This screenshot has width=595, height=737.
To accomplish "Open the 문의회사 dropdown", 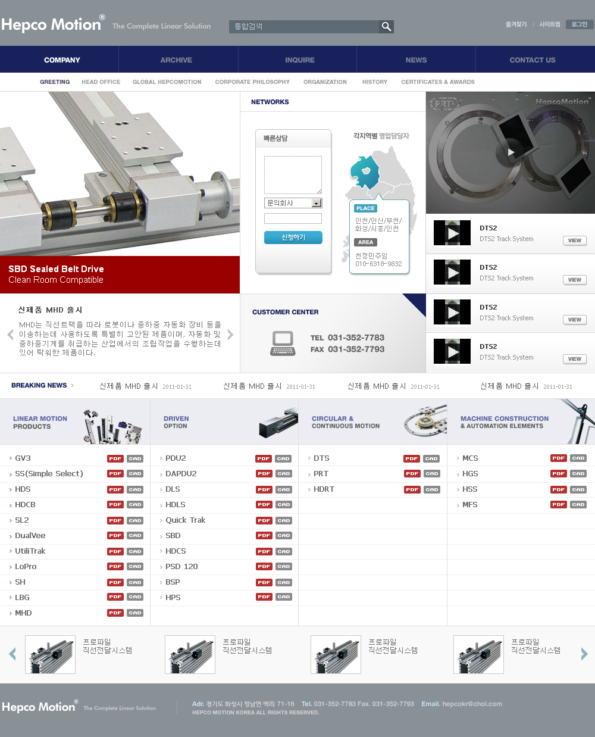I will (316, 203).
